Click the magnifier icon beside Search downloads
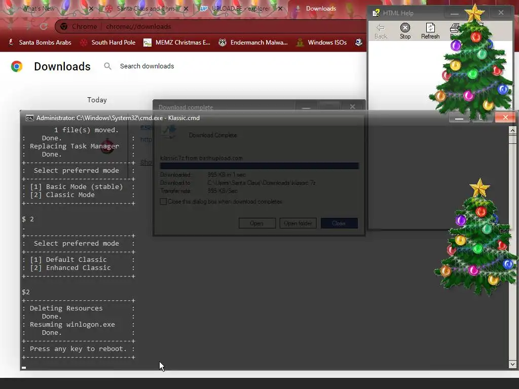The image size is (519, 389). (x=107, y=66)
